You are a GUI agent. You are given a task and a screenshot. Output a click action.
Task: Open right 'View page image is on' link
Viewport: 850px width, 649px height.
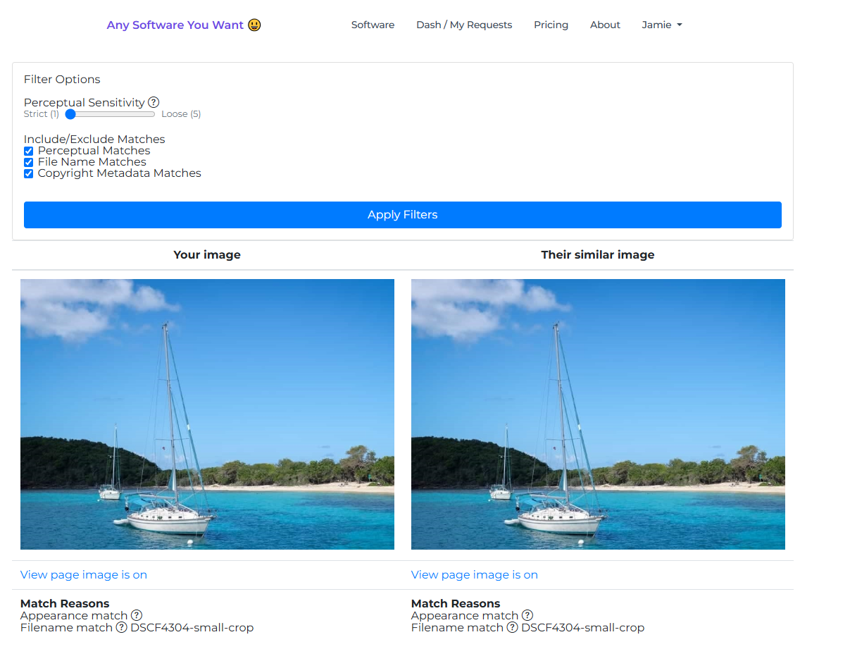(x=475, y=574)
